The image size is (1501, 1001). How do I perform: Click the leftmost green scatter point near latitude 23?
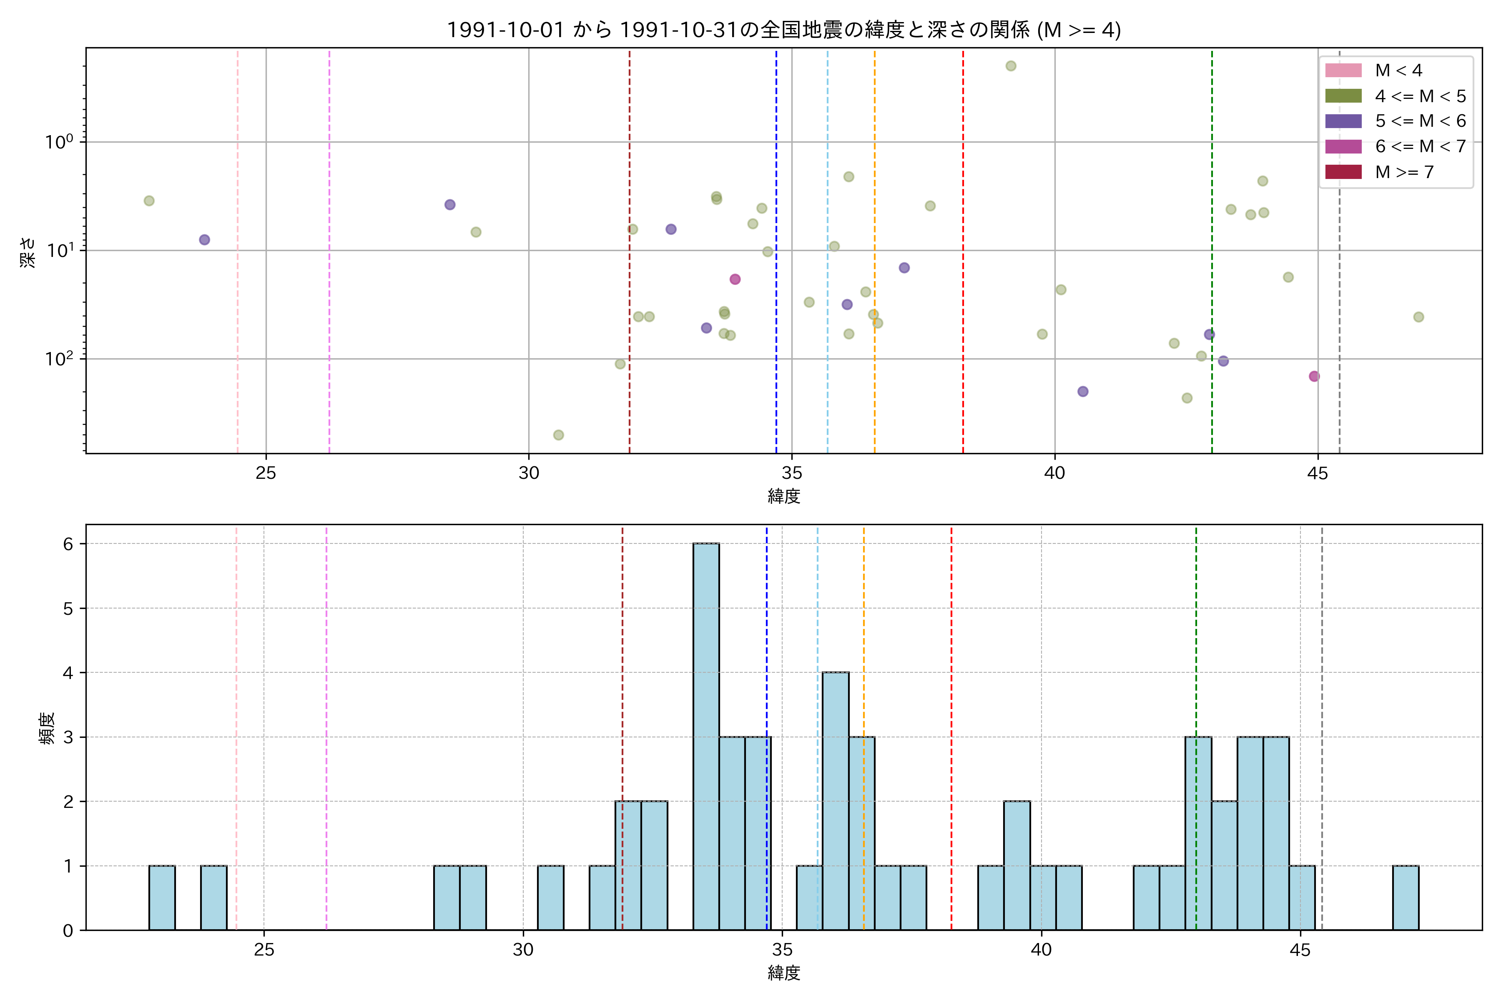pos(149,201)
